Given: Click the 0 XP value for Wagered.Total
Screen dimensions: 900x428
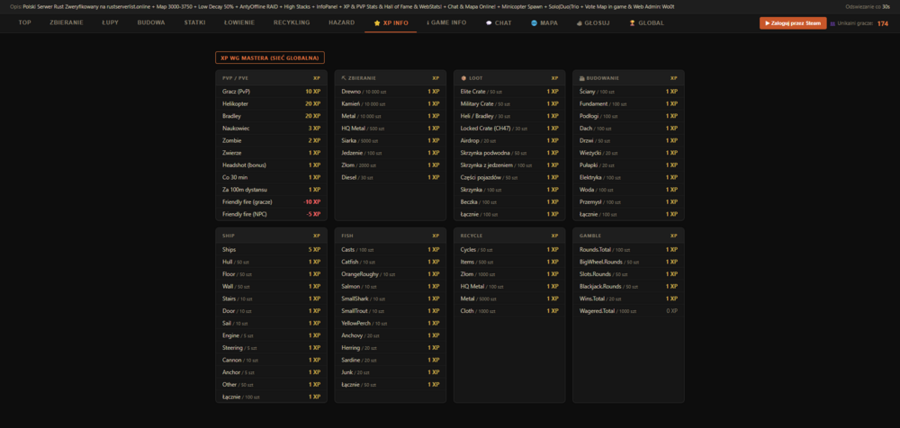Looking at the screenshot, I should (x=672, y=311).
